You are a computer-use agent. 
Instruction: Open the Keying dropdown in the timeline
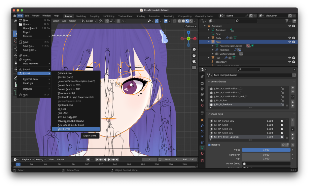[41, 159]
